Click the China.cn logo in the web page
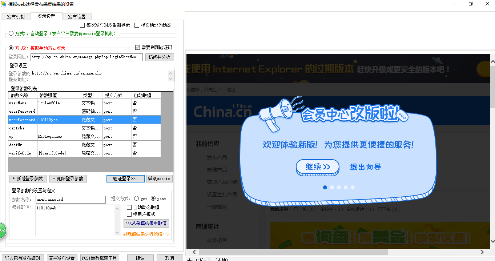495x261 pixels. pos(222,112)
